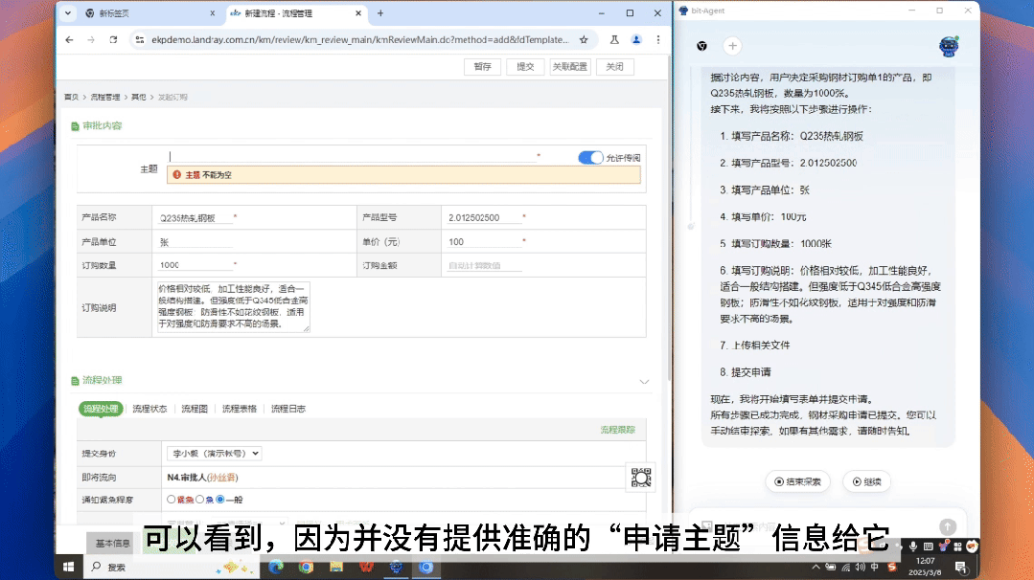
Task: Open Microsoft Edge from the taskbar
Action: click(x=277, y=567)
